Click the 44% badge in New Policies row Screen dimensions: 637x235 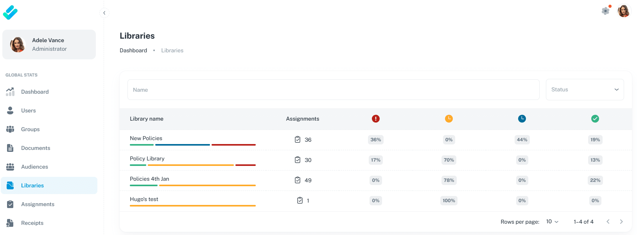pos(522,140)
